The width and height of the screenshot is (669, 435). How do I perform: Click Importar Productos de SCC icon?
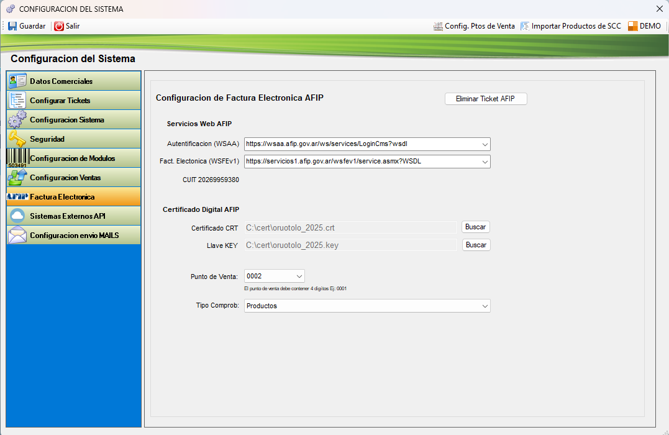click(x=525, y=26)
